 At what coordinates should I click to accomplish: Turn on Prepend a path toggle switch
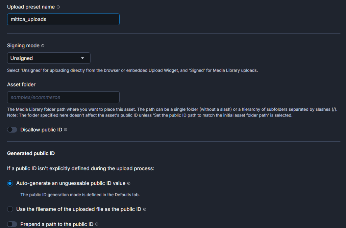click(x=12, y=224)
